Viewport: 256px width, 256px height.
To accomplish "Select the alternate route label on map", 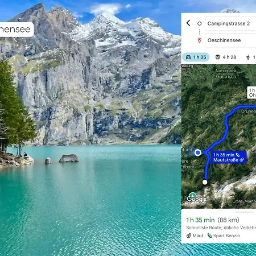I will pos(251,93).
